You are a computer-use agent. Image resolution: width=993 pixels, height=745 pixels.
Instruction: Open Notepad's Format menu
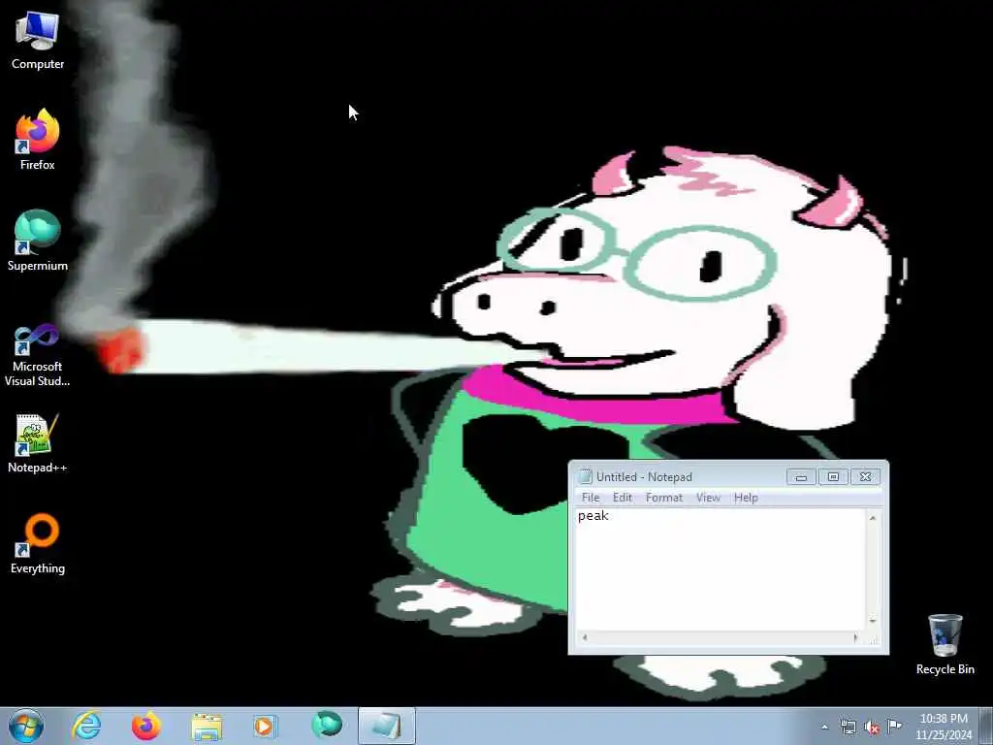[663, 498]
